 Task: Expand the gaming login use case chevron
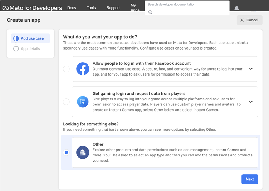(251, 102)
